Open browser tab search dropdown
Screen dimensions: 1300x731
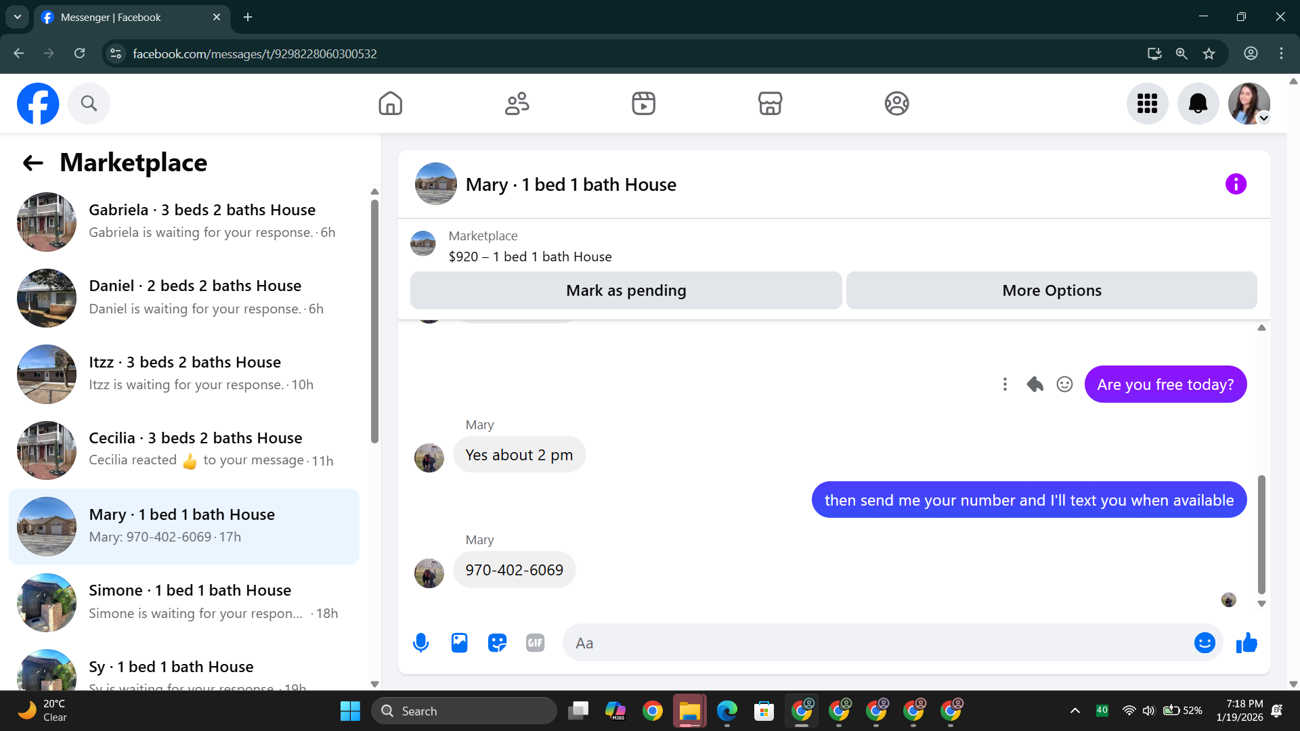tap(18, 17)
